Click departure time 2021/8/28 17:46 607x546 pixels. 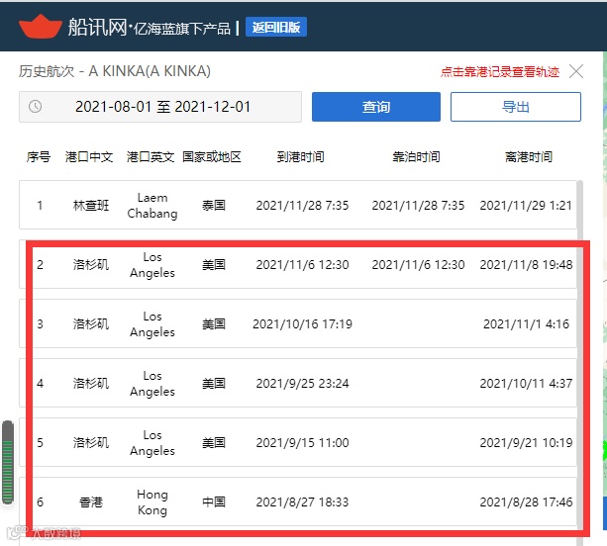526,501
